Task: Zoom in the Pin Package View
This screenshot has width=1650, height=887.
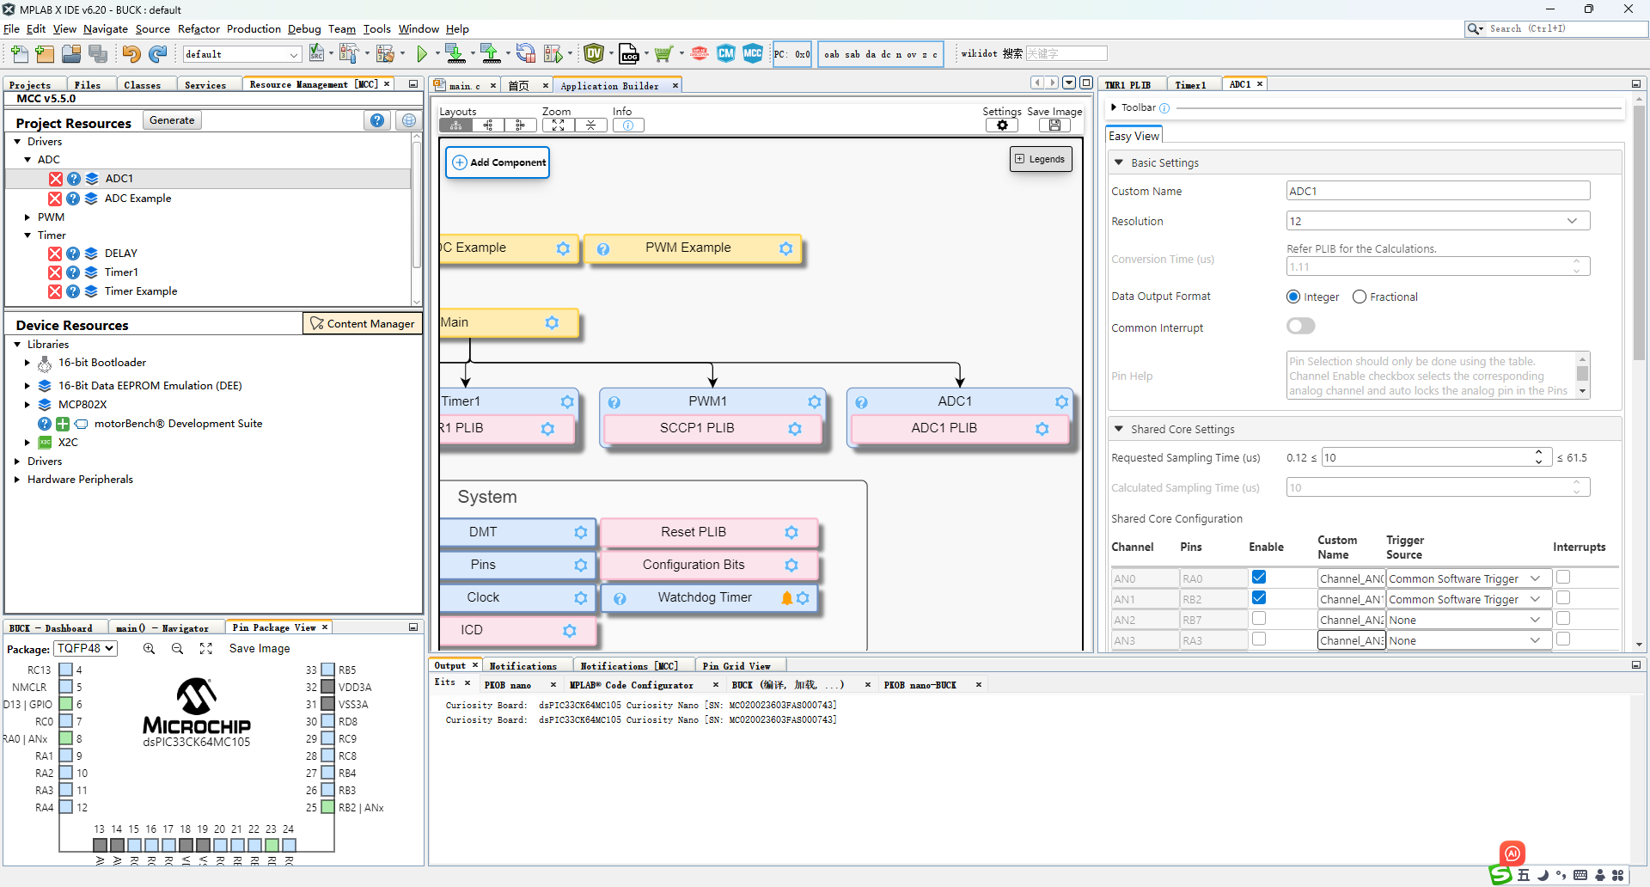Action: tap(149, 649)
